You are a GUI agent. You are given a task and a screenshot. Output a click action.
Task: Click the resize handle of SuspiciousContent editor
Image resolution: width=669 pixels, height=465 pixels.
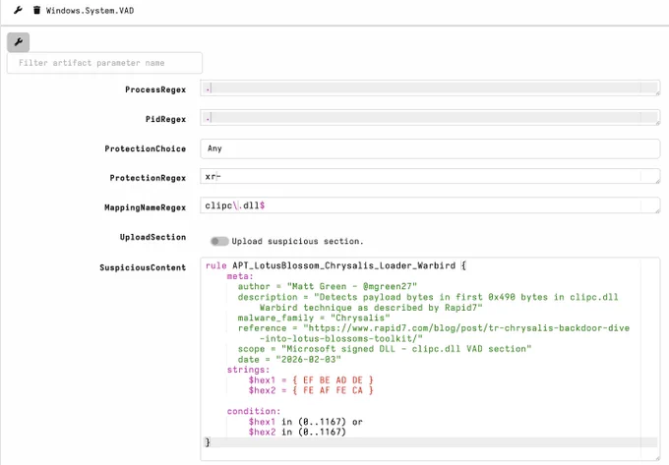click(x=657, y=458)
